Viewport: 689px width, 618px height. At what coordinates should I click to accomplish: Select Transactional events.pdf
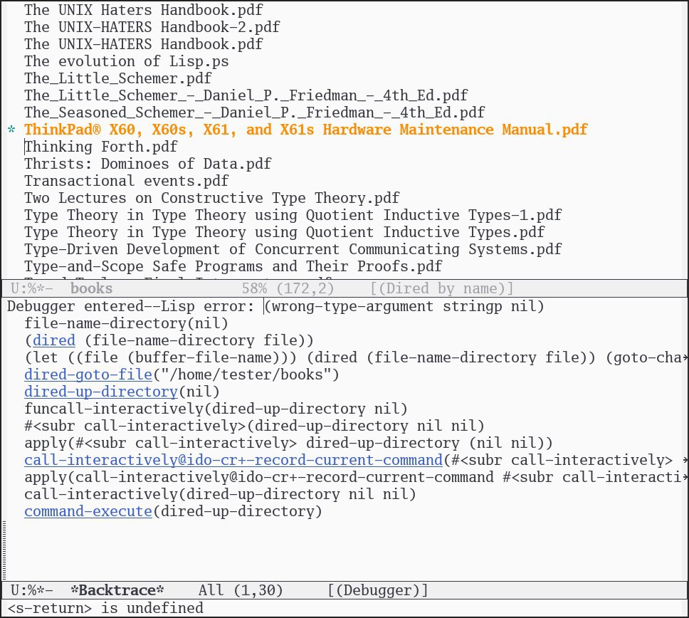(127, 181)
